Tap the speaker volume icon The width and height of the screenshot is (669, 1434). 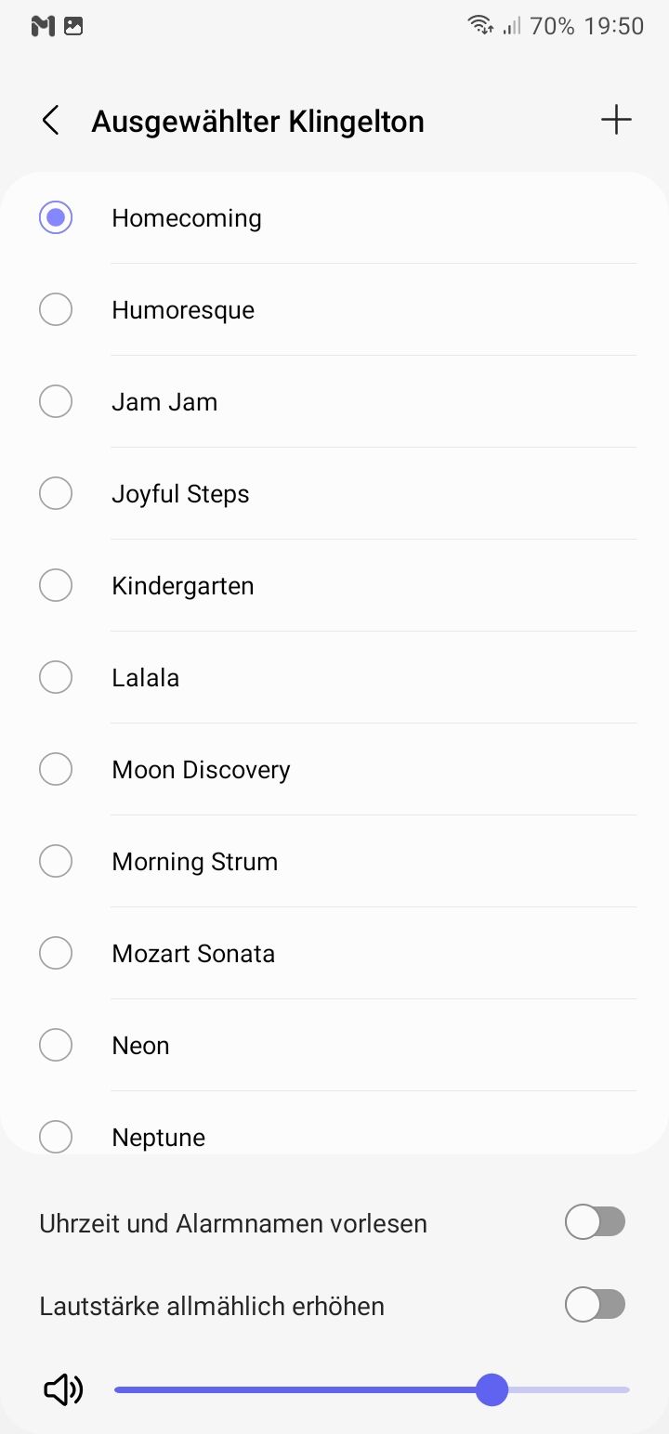tap(63, 1390)
